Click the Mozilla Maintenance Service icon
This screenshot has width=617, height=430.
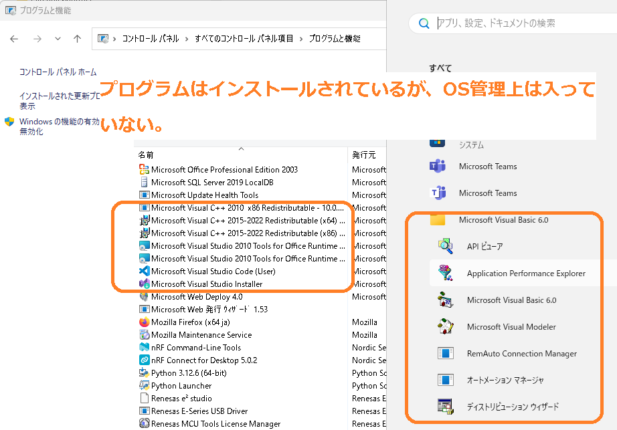point(144,335)
